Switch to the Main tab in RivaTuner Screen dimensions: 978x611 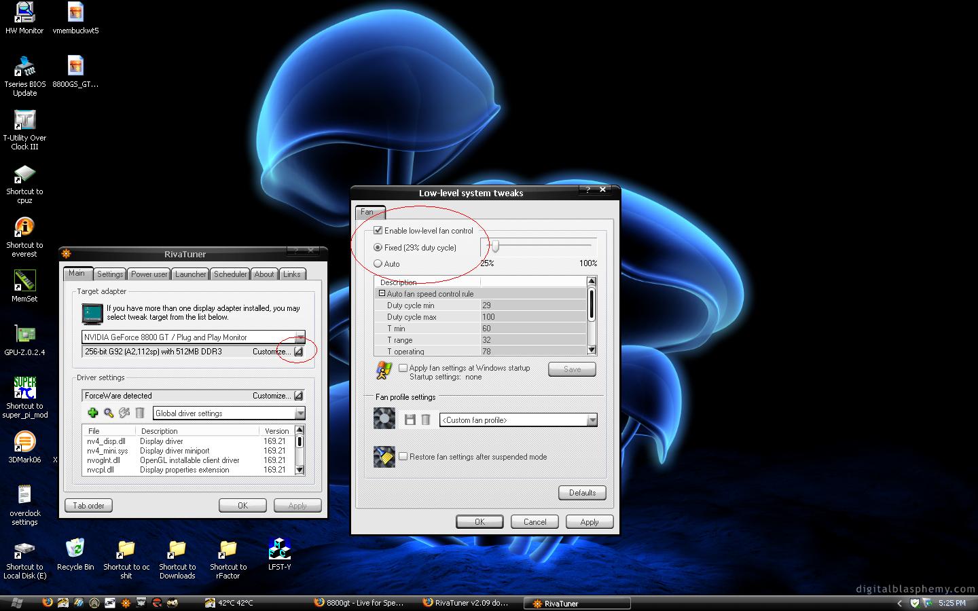pos(77,273)
